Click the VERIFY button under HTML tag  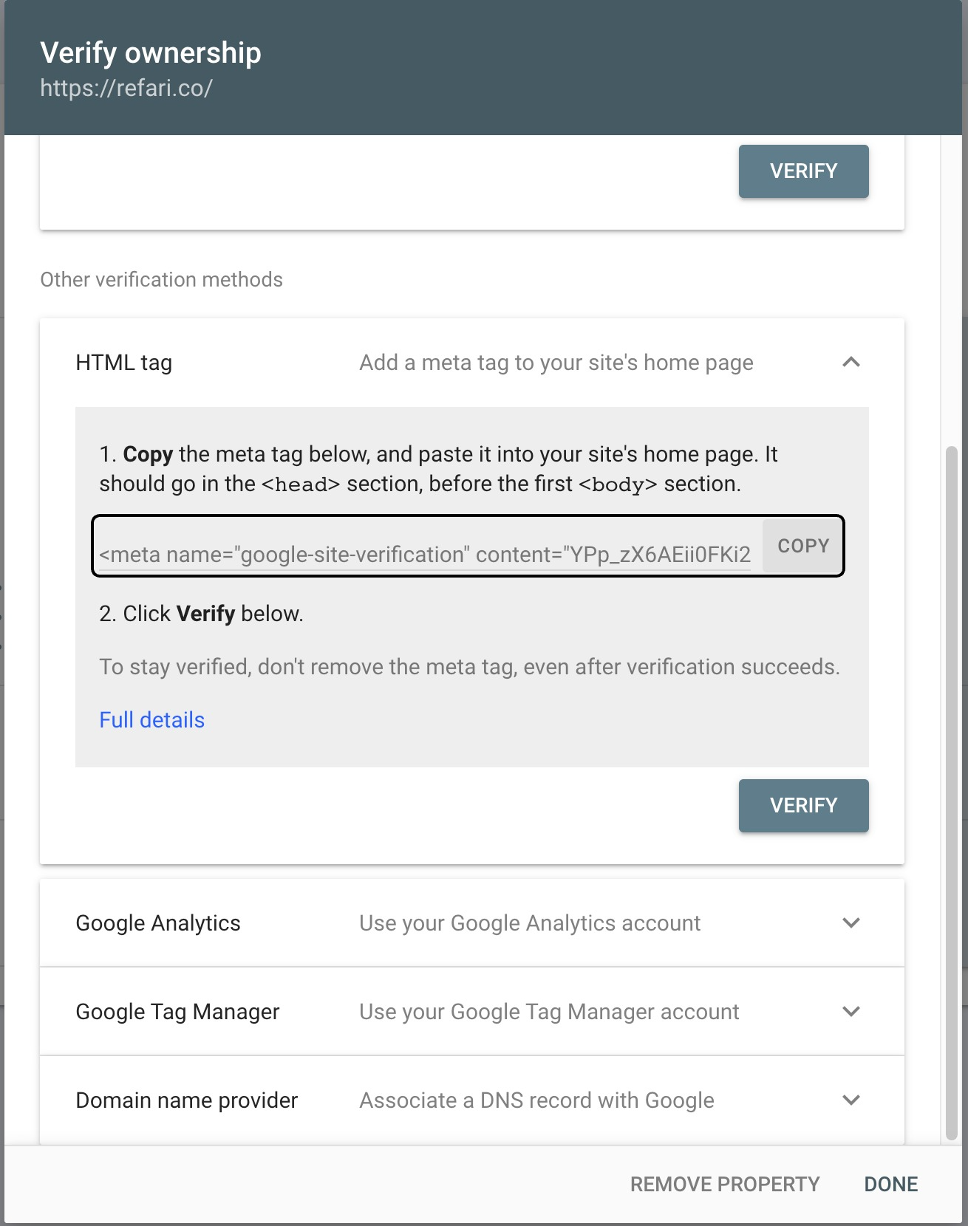pyautogui.click(x=803, y=806)
